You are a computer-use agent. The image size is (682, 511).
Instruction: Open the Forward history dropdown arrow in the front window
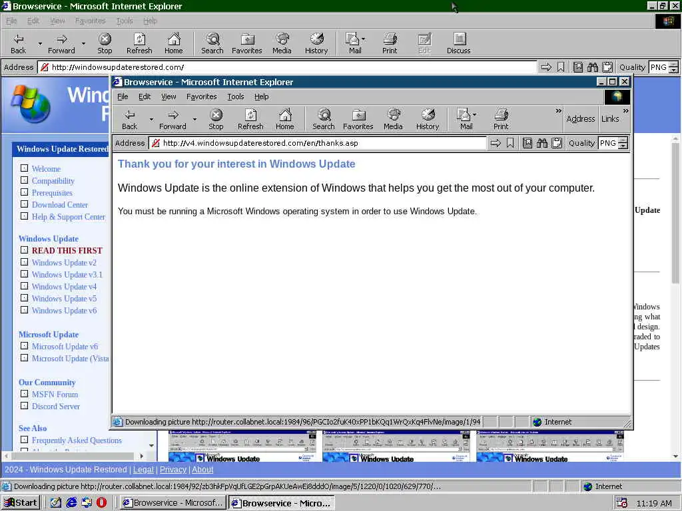point(194,120)
